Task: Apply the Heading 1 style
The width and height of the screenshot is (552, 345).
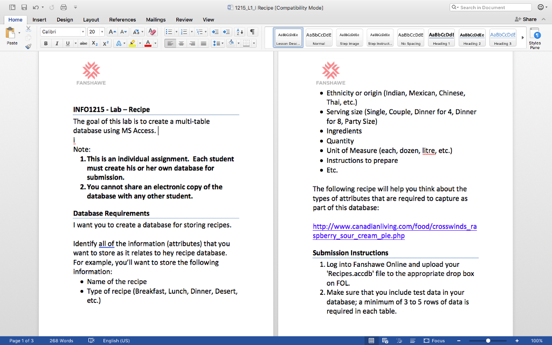Action: [441, 38]
